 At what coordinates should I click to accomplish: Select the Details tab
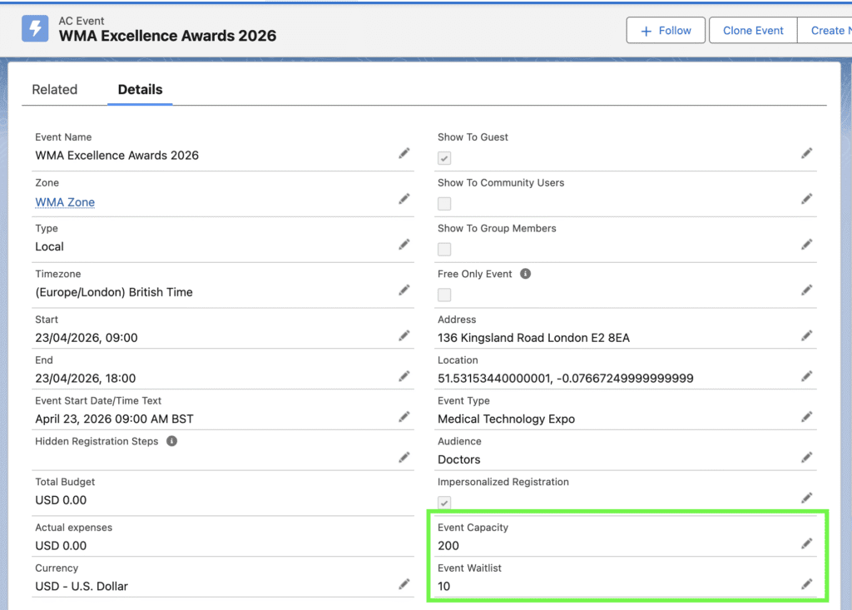click(140, 90)
